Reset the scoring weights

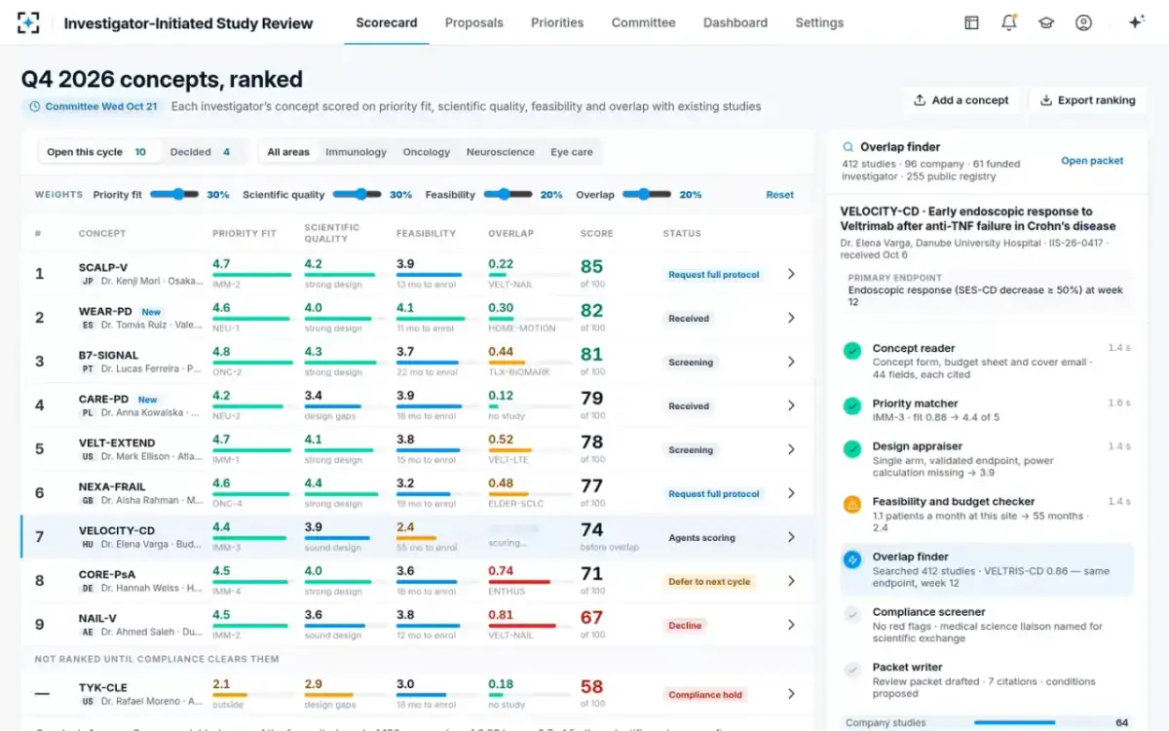(x=779, y=195)
